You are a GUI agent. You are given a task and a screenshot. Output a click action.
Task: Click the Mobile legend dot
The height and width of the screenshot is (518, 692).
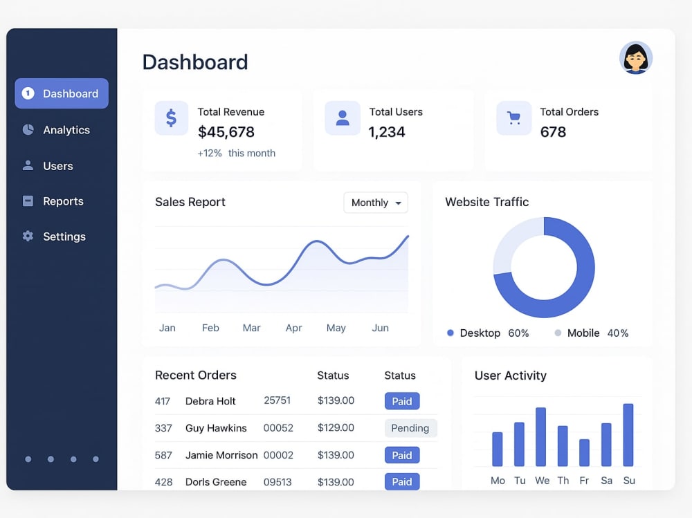558,333
